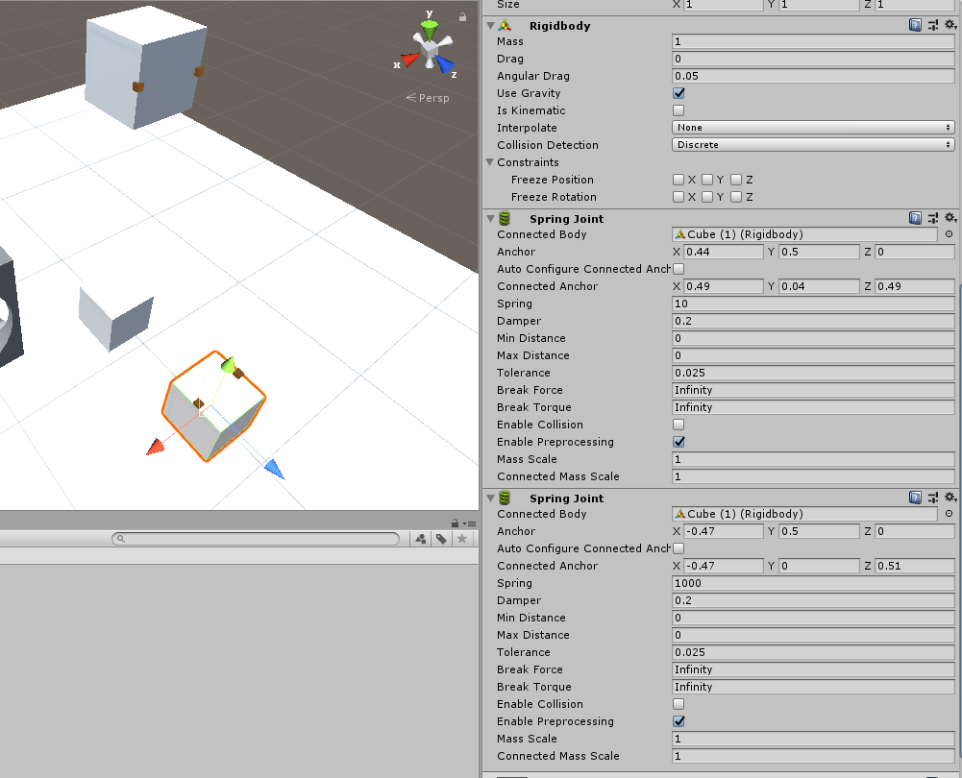Image resolution: width=962 pixels, height=778 pixels.
Task: Click the Search by Type filter icon
Action: [x=421, y=540]
